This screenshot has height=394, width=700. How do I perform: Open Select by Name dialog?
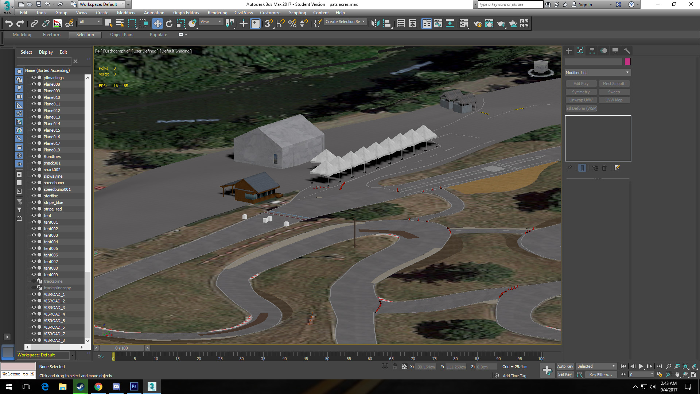(120, 24)
